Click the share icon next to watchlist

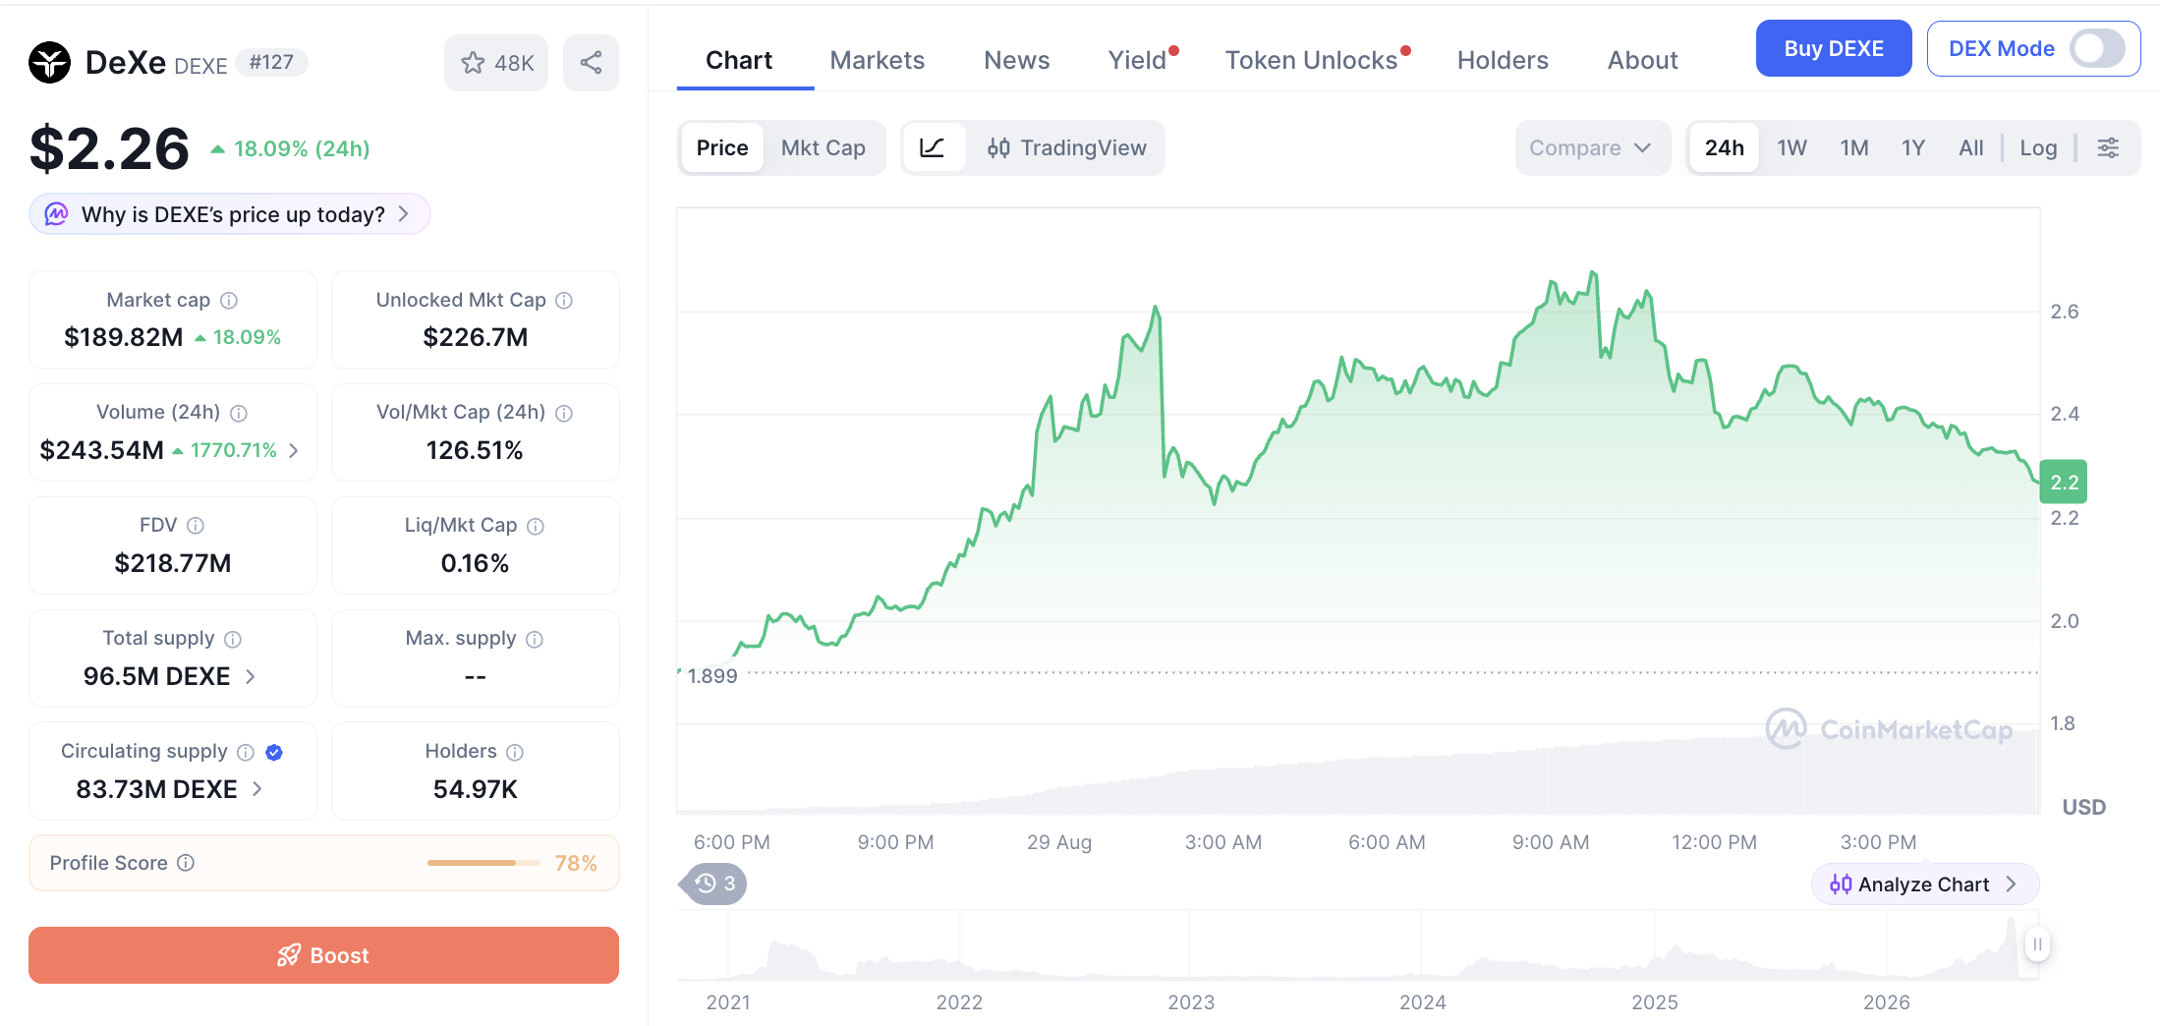click(591, 63)
